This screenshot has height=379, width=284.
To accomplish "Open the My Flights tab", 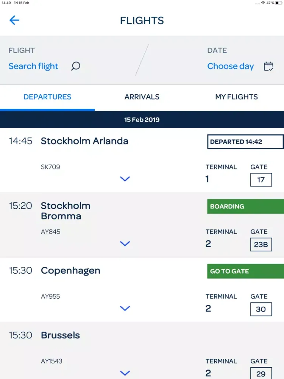I will coord(236,97).
